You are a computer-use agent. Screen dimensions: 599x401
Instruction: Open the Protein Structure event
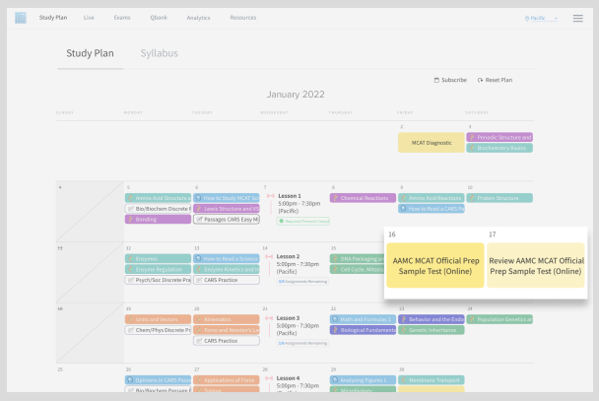(499, 198)
